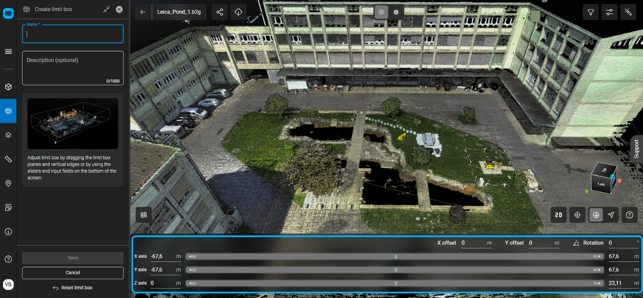
Task: Collapse the Create limit box panel
Action: click(107, 9)
